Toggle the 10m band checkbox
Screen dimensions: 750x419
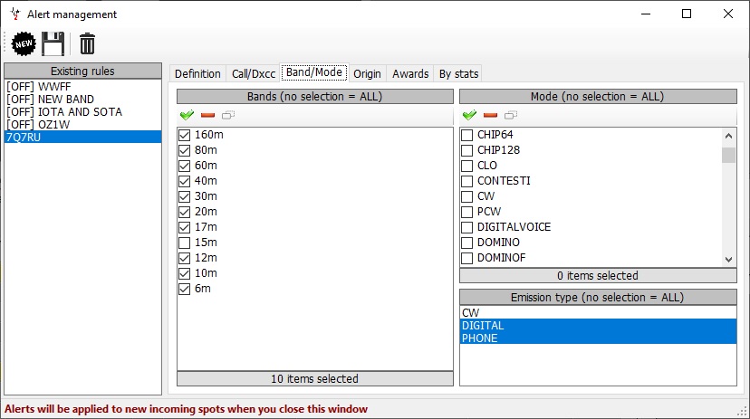tap(184, 273)
